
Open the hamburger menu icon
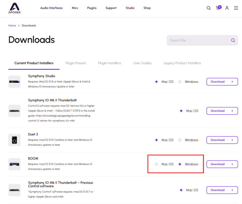[x=236, y=8]
